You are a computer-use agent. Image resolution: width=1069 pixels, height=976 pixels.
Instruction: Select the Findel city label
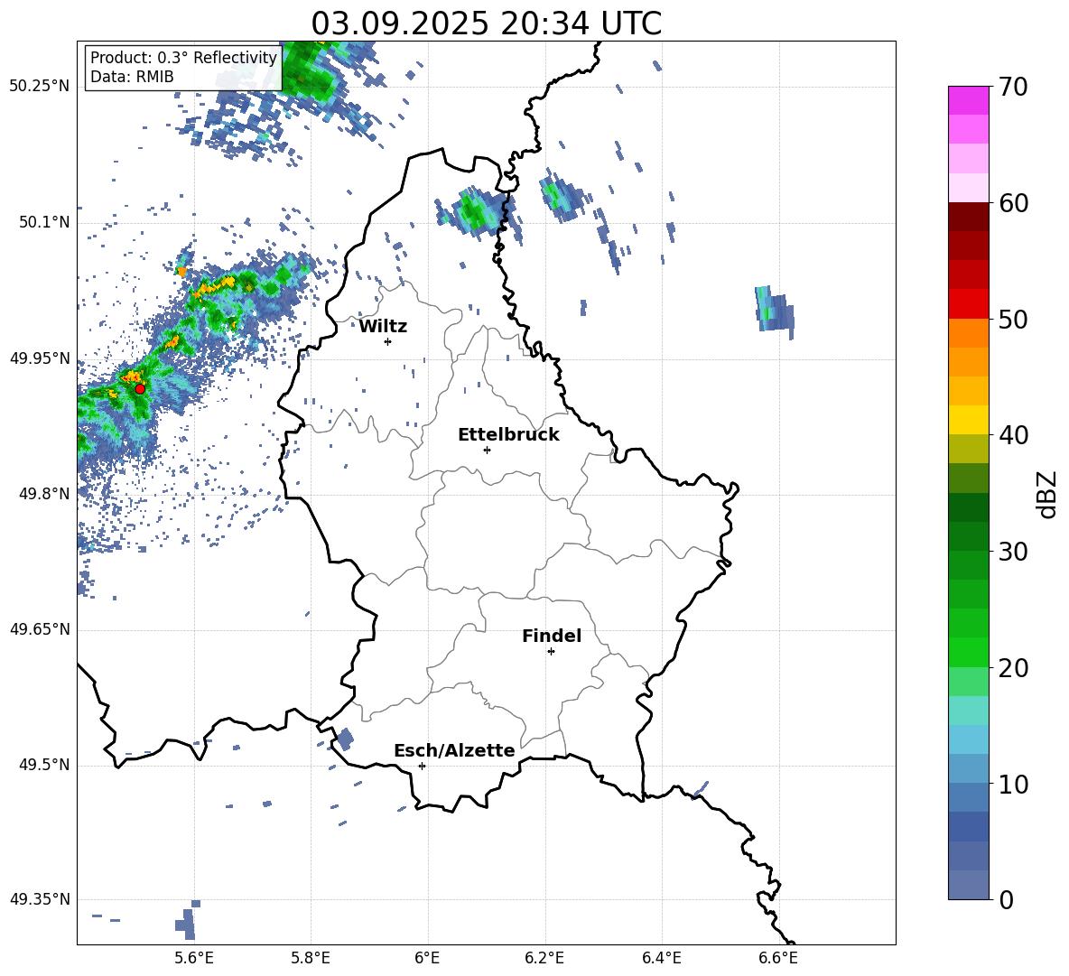[552, 636]
